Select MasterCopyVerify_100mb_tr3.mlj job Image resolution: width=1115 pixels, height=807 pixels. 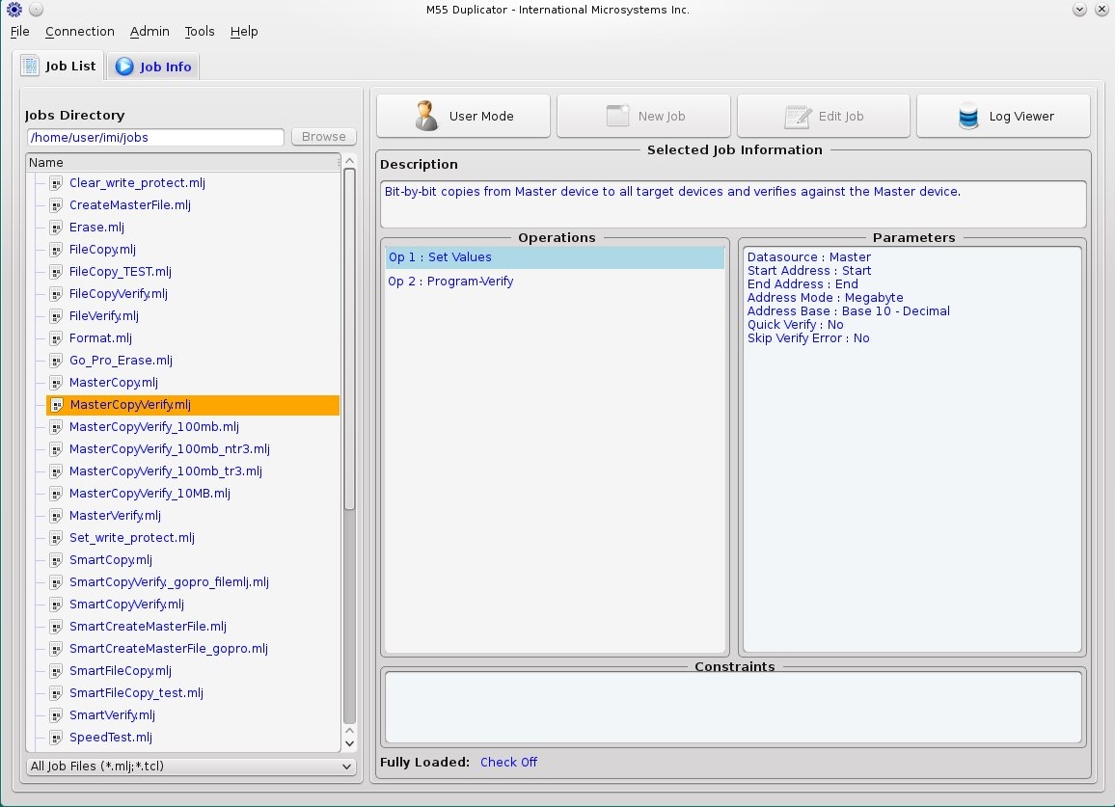(x=166, y=471)
